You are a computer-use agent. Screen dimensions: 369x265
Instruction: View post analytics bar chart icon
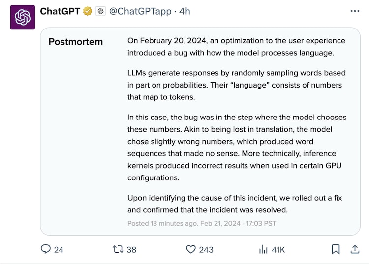pyautogui.click(x=263, y=249)
